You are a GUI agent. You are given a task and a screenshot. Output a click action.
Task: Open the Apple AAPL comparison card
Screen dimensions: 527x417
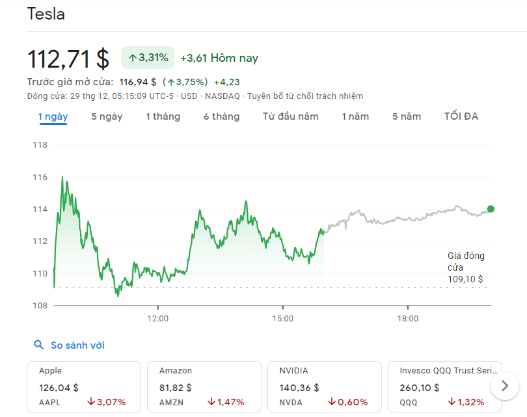pos(84,386)
